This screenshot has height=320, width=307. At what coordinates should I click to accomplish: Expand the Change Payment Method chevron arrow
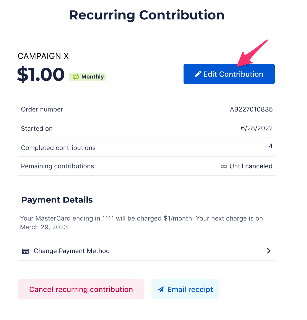[x=269, y=251]
